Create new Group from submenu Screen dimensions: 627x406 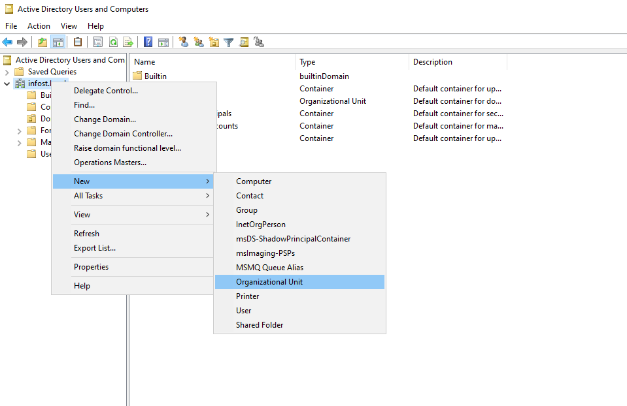point(300,210)
